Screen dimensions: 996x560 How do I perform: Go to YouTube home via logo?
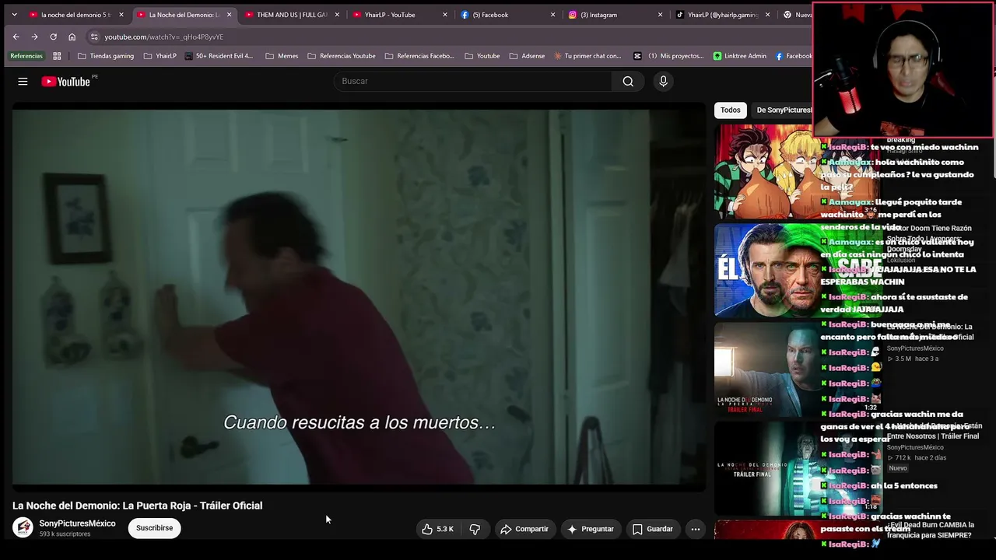tap(65, 82)
